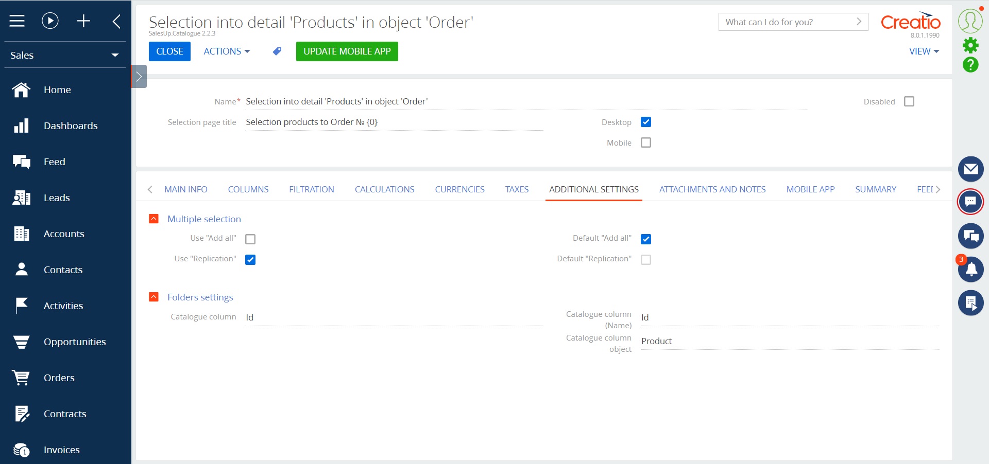The image size is (989, 464).
Task: Open the Taxes tab
Action: (x=517, y=189)
